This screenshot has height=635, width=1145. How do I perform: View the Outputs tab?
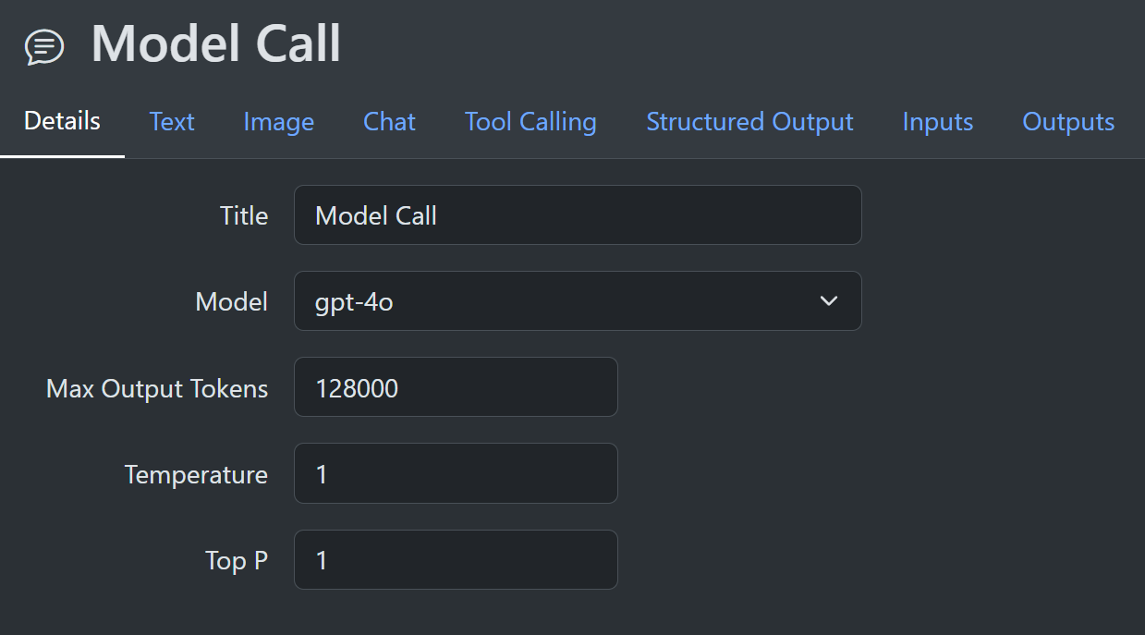click(x=1068, y=122)
